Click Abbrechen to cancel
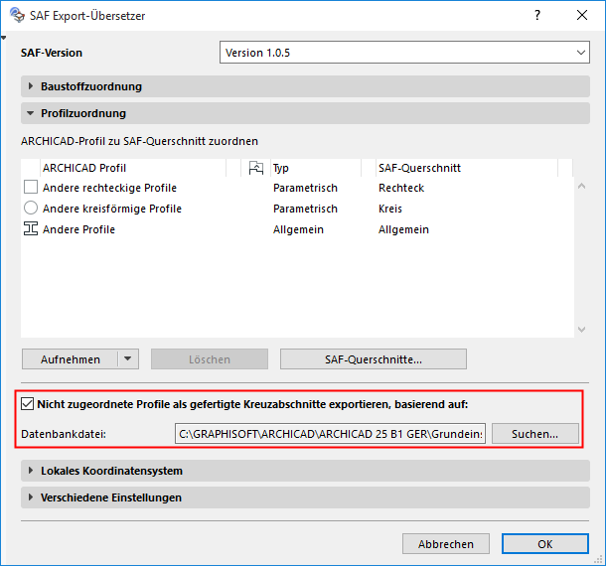 click(x=446, y=543)
